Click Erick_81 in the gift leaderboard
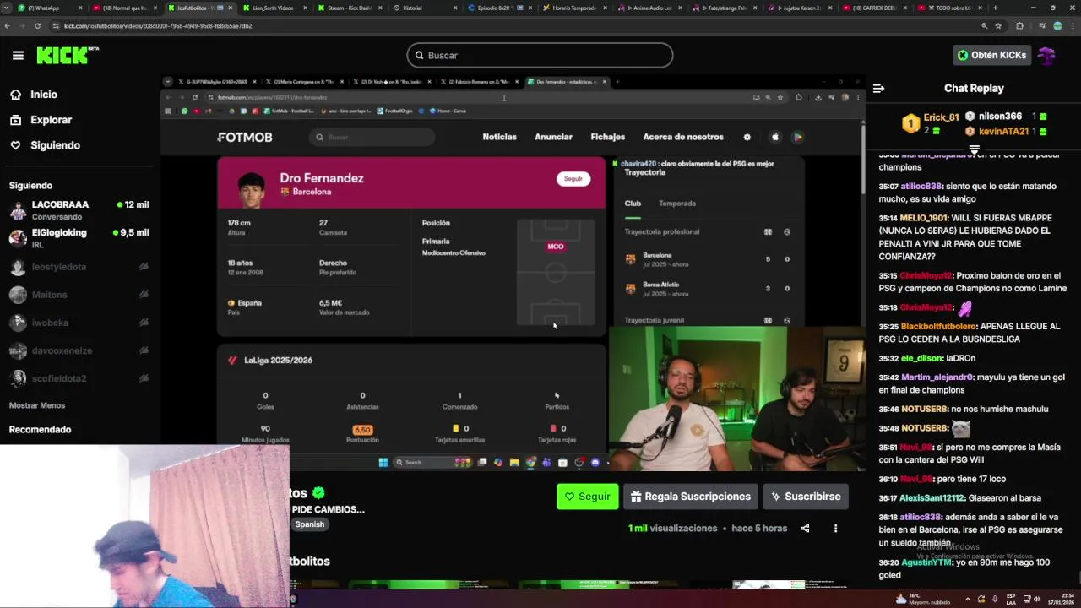This screenshot has width=1081, height=608. (x=941, y=117)
